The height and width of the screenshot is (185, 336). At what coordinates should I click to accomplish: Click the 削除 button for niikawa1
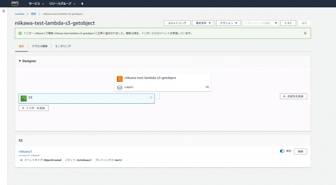pos(300,151)
